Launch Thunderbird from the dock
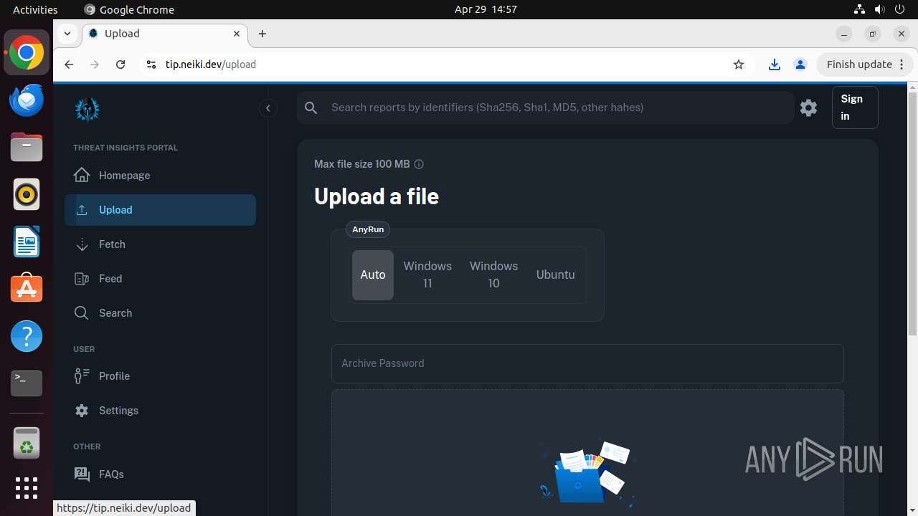This screenshot has width=918, height=516. pyautogui.click(x=27, y=100)
